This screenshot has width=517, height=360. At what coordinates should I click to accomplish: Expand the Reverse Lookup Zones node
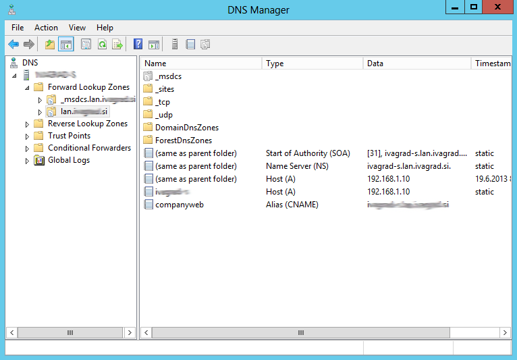[28, 124]
